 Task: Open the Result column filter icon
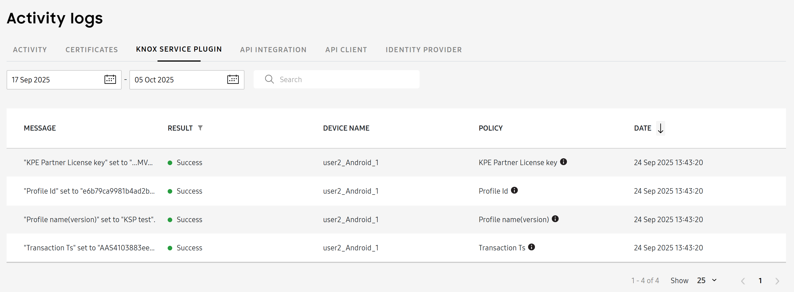(x=200, y=128)
